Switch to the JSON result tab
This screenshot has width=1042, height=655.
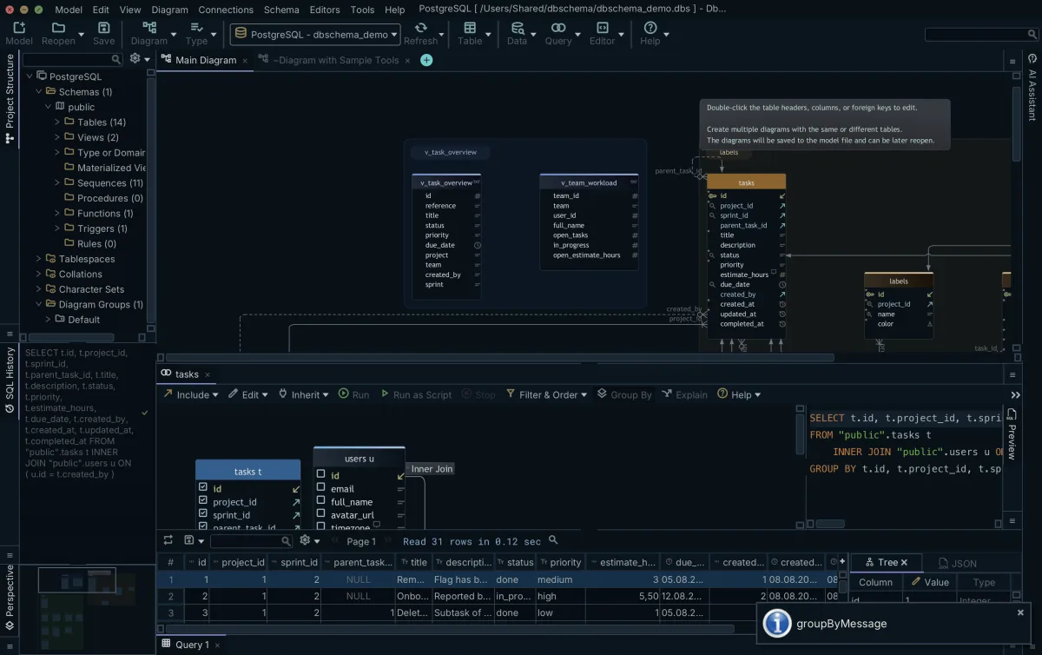pyautogui.click(x=957, y=563)
